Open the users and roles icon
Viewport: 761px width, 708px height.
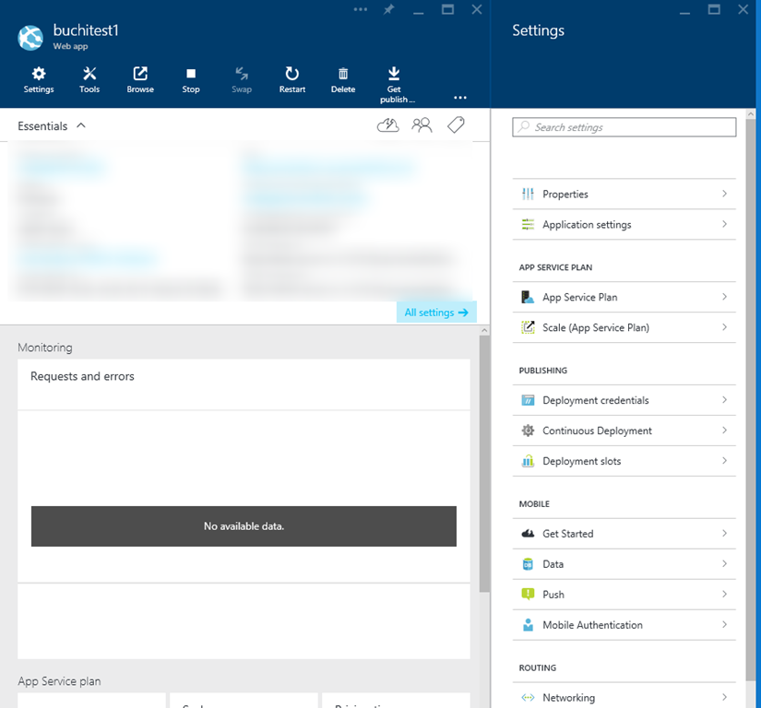coord(422,125)
